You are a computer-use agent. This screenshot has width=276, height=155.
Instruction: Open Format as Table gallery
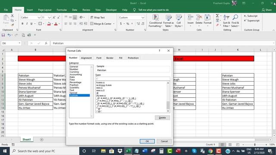point(169,21)
